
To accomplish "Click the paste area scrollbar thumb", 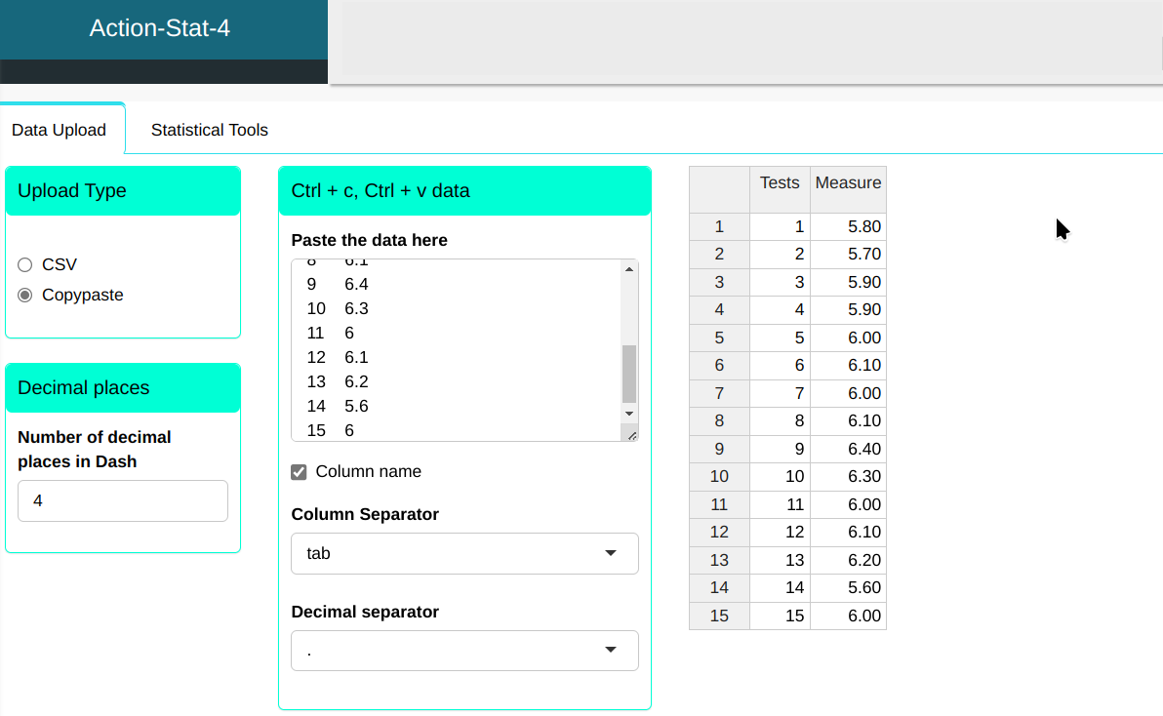I will (629, 374).
